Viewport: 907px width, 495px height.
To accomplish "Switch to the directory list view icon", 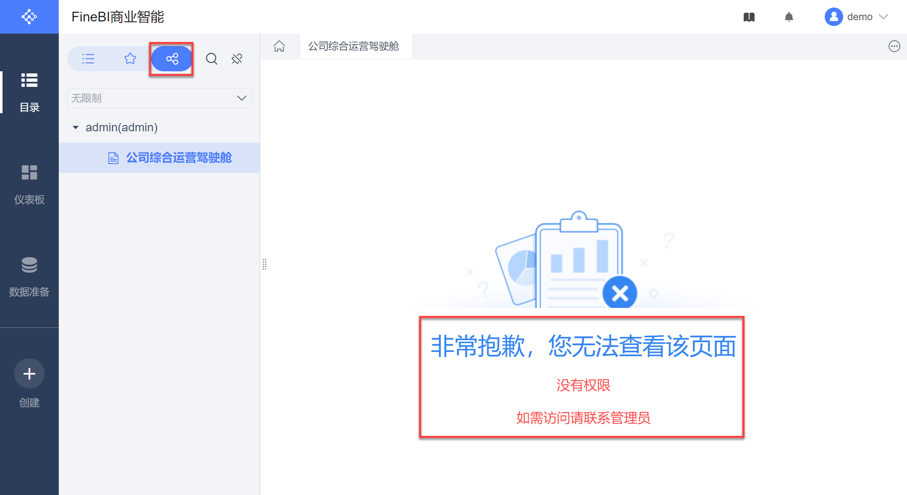I will (x=88, y=59).
